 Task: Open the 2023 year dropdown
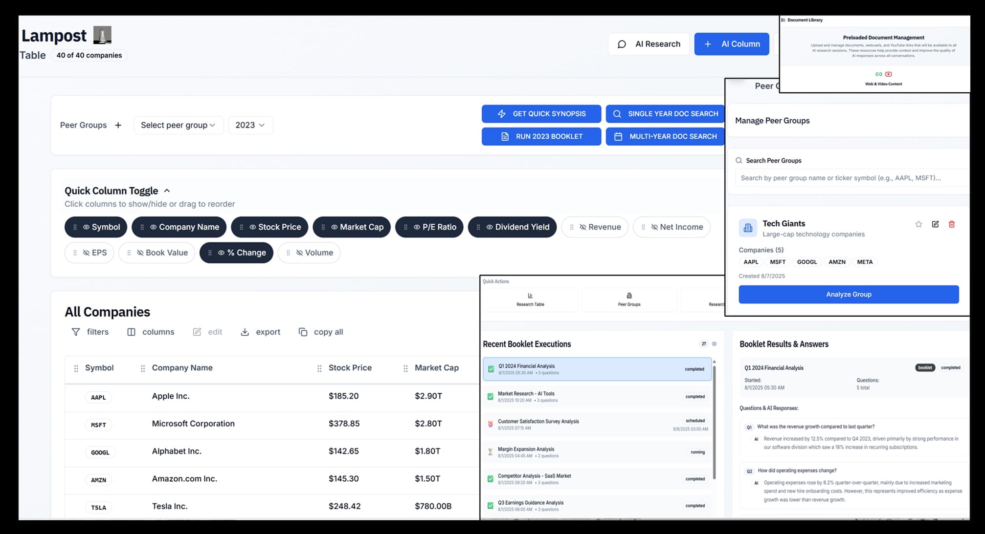[x=250, y=125]
